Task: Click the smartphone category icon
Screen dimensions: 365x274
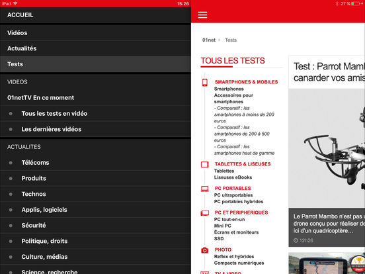Action: [204, 83]
